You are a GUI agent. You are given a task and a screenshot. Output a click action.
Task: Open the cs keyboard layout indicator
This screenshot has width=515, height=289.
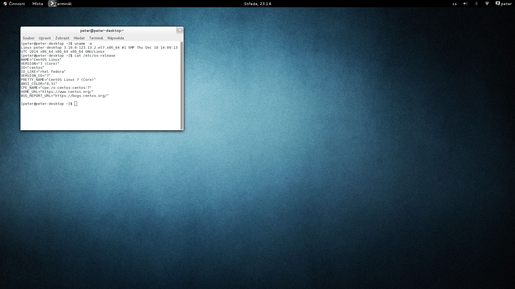click(x=454, y=4)
